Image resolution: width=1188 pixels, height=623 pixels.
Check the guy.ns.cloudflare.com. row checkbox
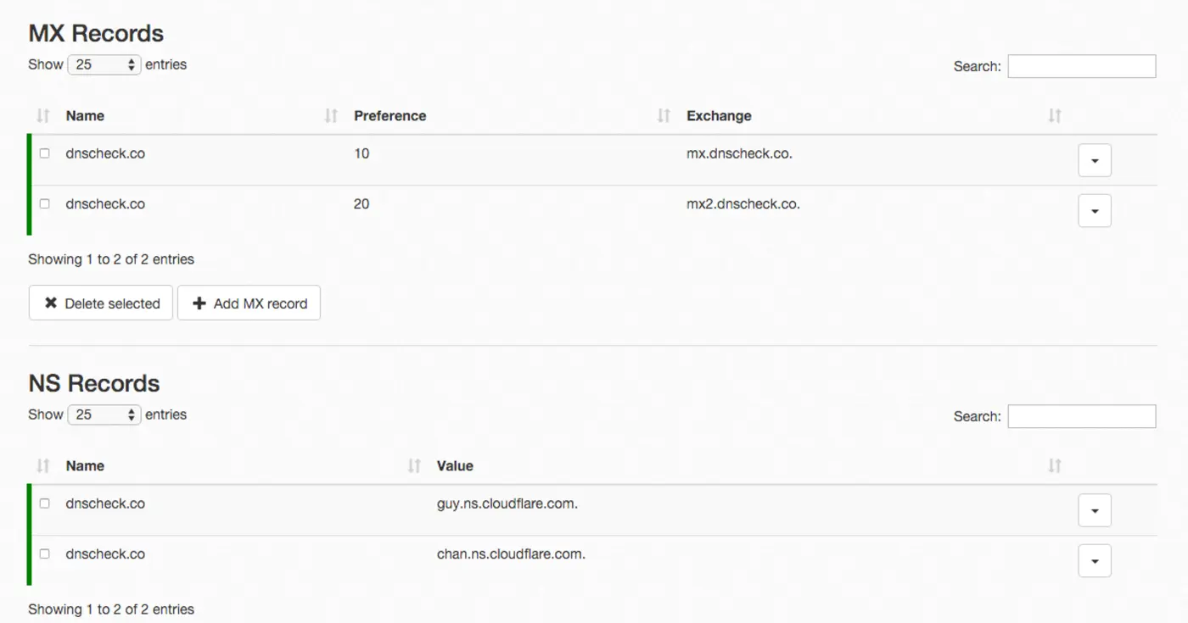pos(45,503)
